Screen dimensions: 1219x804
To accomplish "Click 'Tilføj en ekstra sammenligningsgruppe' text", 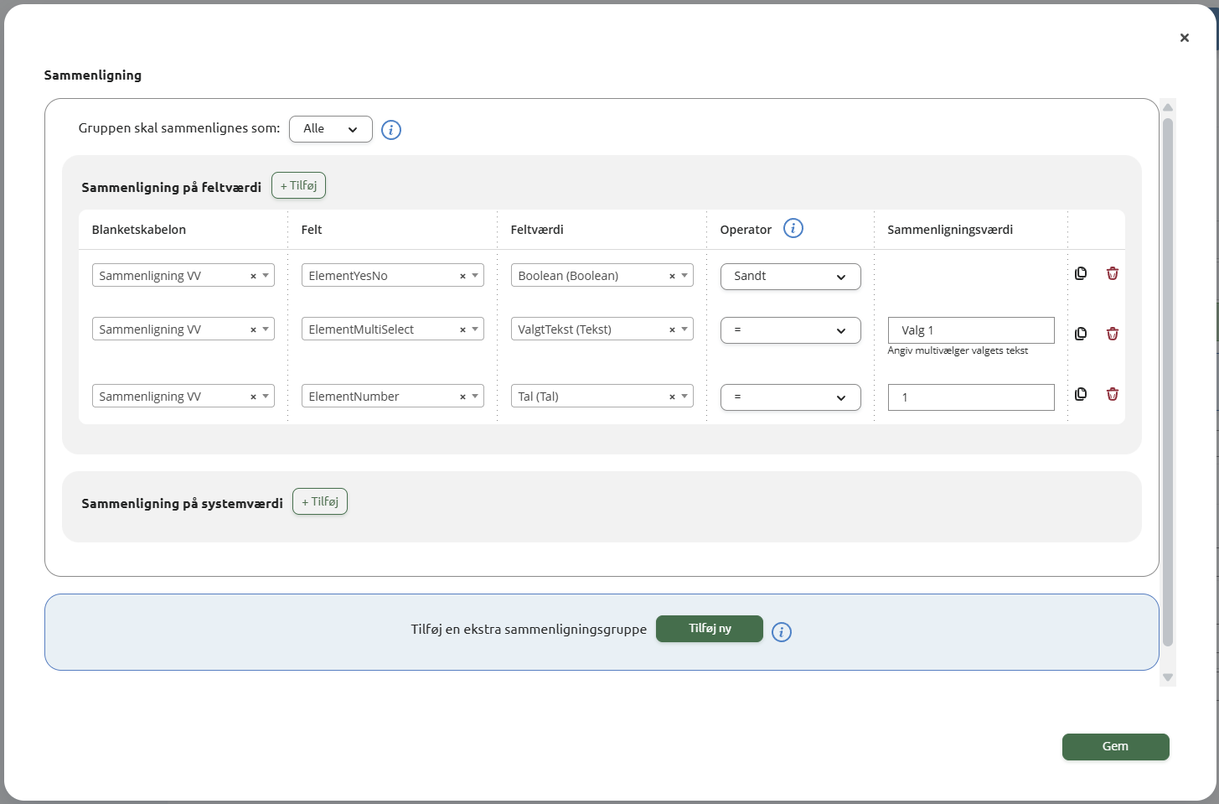I will pyautogui.click(x=529, y=630).
